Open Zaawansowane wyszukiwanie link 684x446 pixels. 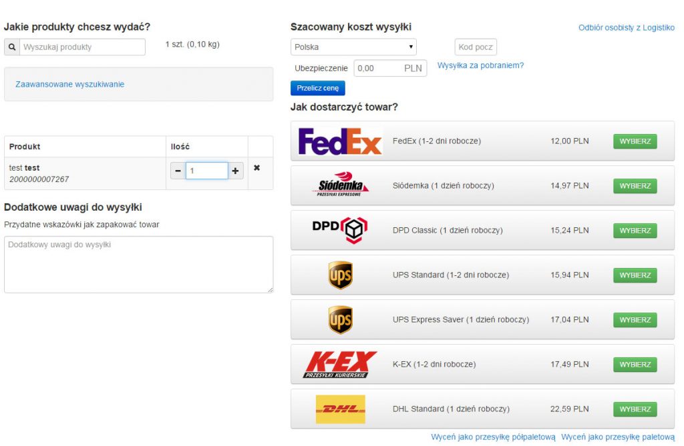69,84
